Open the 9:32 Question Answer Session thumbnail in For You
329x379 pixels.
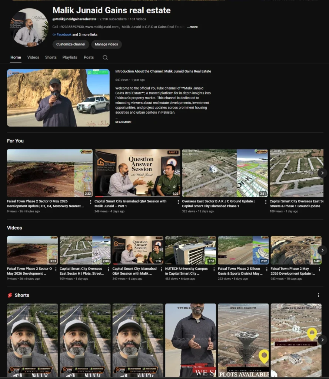(137, 173)
